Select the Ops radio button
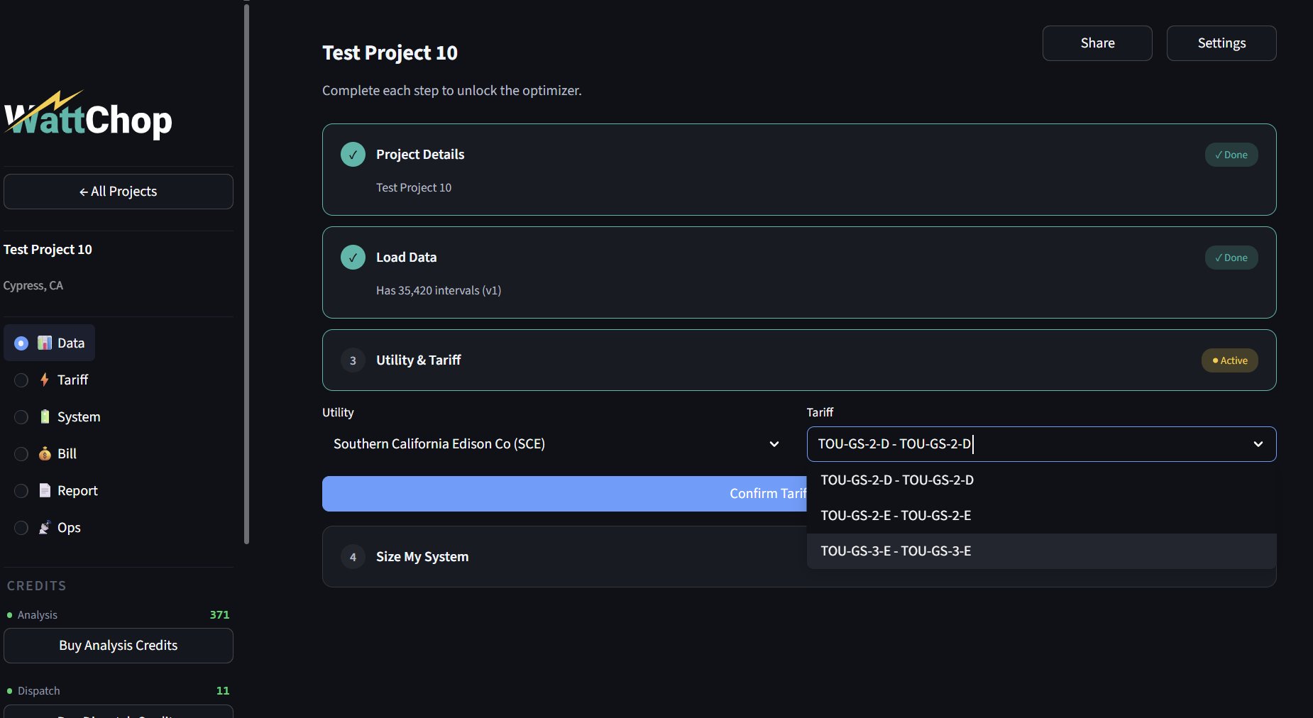The image size is (1313, 718). pyautogui.click(x=21, y=528)
